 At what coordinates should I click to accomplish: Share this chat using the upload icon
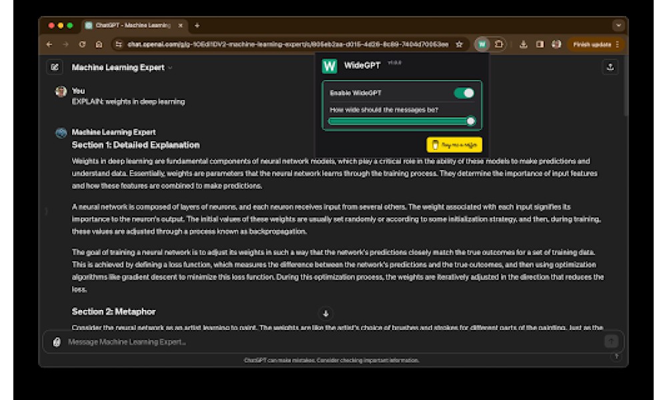click(610, 67)
